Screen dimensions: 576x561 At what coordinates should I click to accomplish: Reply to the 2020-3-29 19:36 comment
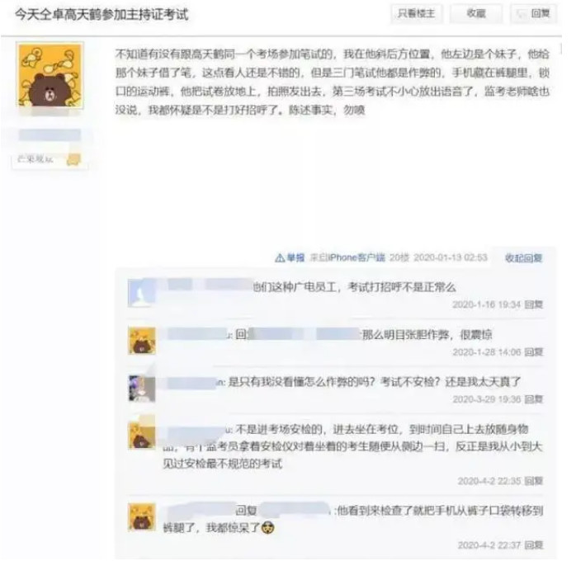point(533,399)
